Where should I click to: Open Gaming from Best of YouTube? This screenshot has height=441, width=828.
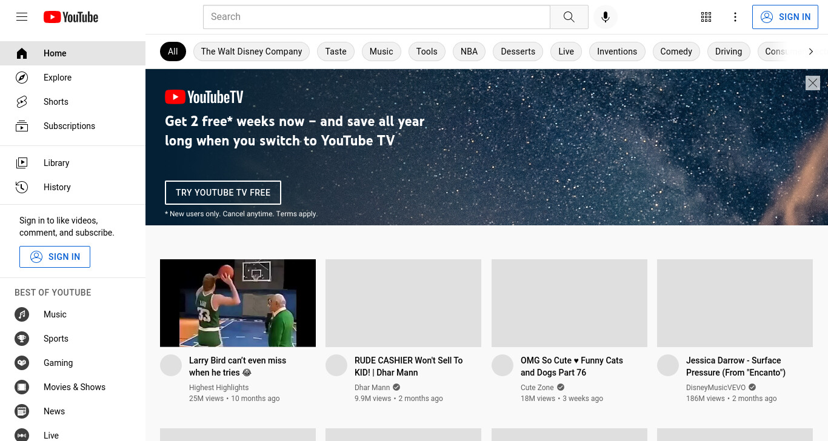click(x=73, y=363)
